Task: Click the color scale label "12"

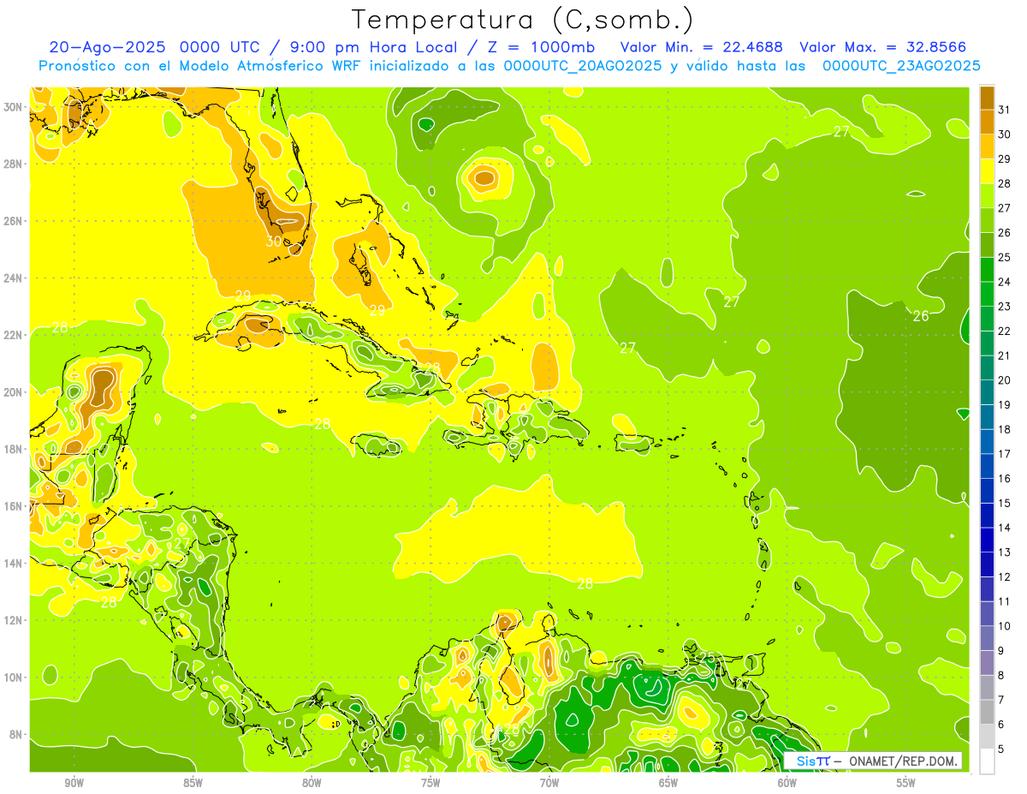Action: [1005, 576]
